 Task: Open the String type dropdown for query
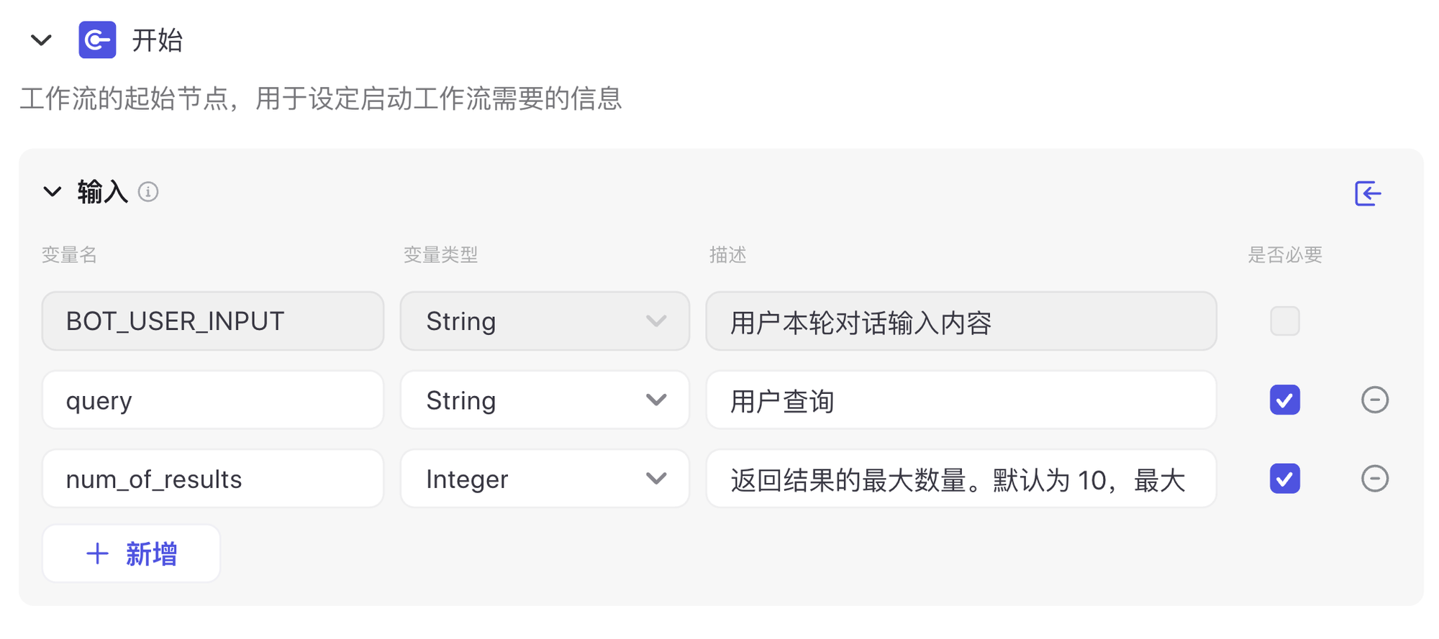[545, 400]
